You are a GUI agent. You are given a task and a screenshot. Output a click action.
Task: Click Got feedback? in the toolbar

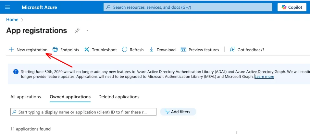247,50
